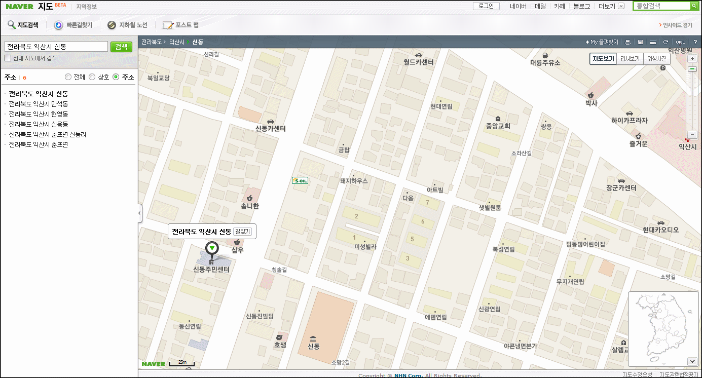Viewport: 702px width, 378px height.
Task: Click the 익산시 breadcrumb above the map
Action: (177, 42)
